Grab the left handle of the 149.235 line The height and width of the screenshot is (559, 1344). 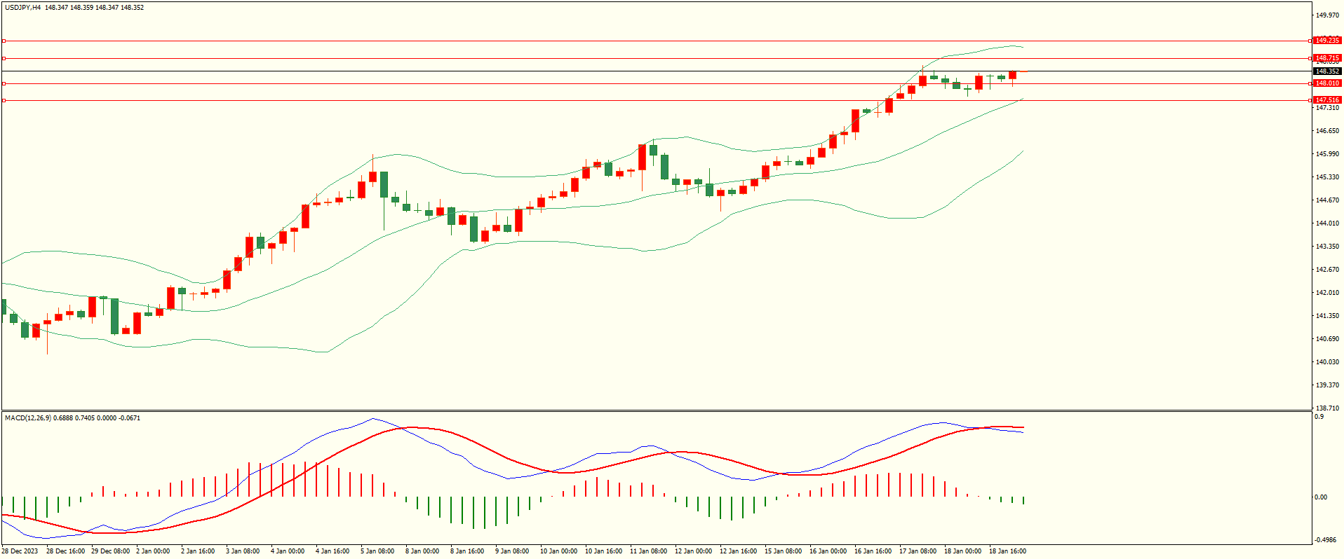coord(4,41)
